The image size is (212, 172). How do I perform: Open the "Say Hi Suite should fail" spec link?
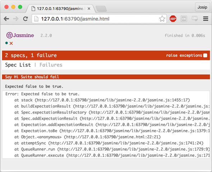coord(32,77)
